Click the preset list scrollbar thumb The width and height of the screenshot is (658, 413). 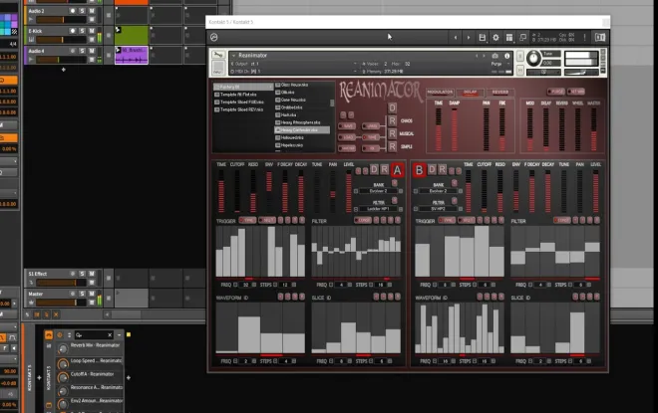coord(332,103)
